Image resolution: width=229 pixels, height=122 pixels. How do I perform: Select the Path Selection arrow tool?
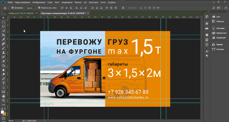click(3, 87)
